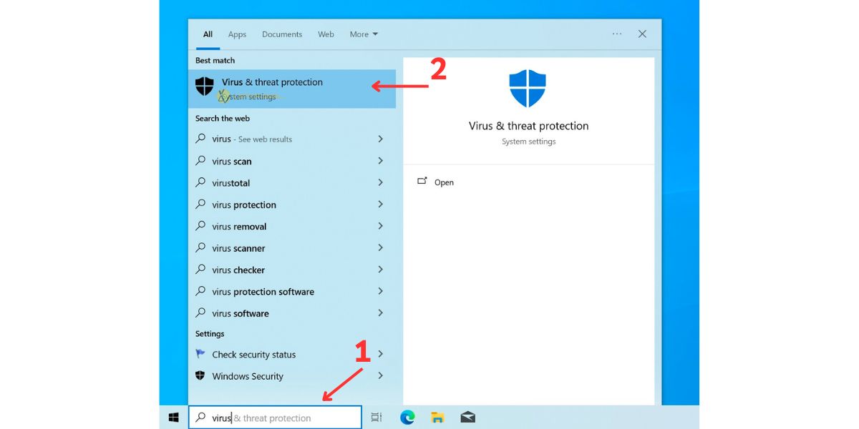Expand the virus protection chevron

tap(380, 204)
